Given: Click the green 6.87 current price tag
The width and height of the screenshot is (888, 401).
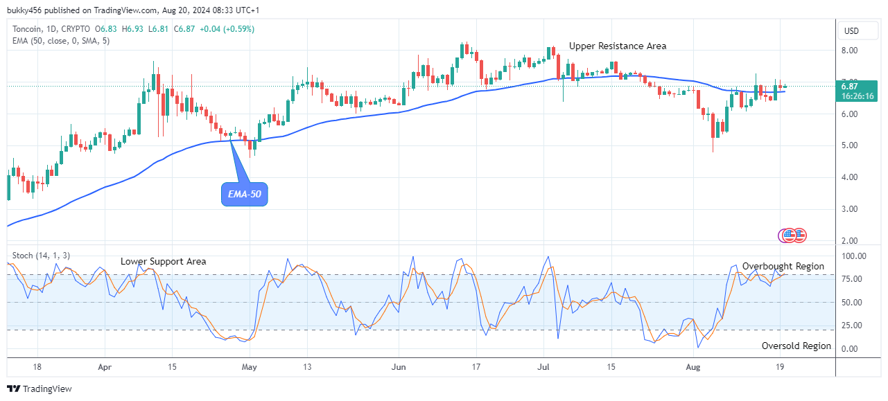Looking at the screenshot, I should click(858, 90).
